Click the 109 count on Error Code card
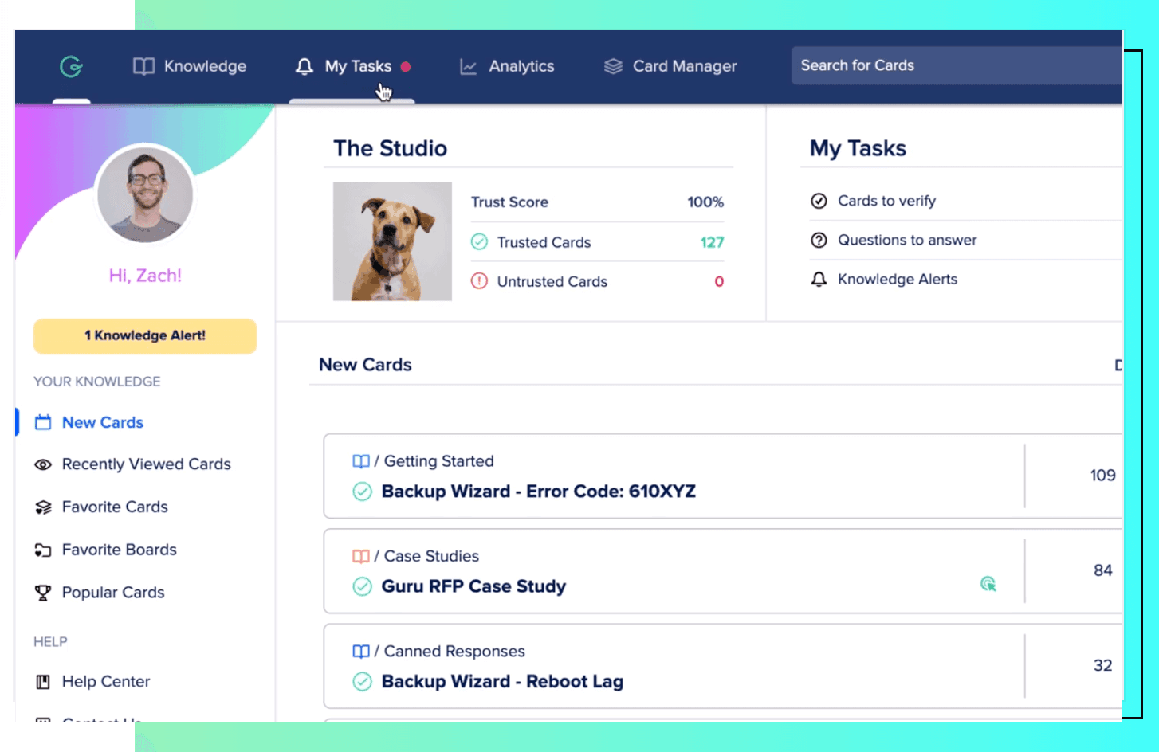The height and width of the screenshot is (752, 1159). click(x=1103, y=476)
